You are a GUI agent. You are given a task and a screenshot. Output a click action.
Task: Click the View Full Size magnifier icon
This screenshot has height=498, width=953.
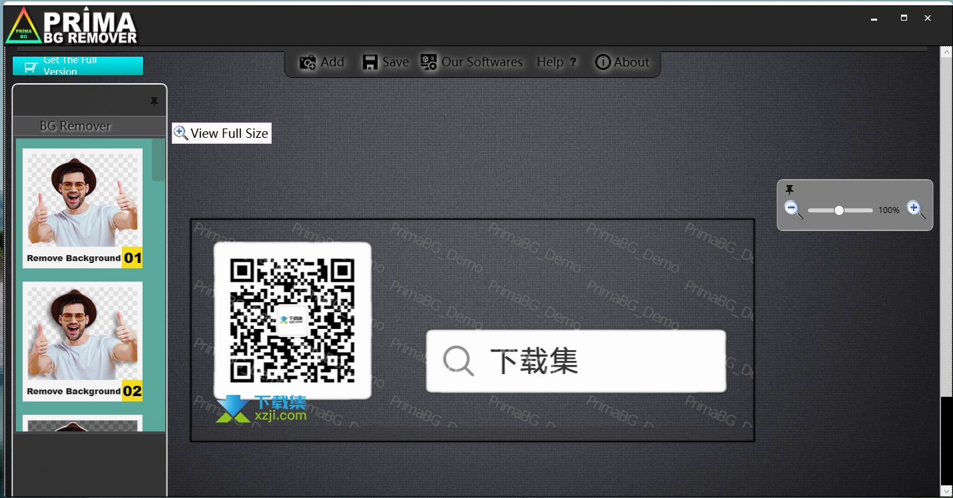click(180, 133)
